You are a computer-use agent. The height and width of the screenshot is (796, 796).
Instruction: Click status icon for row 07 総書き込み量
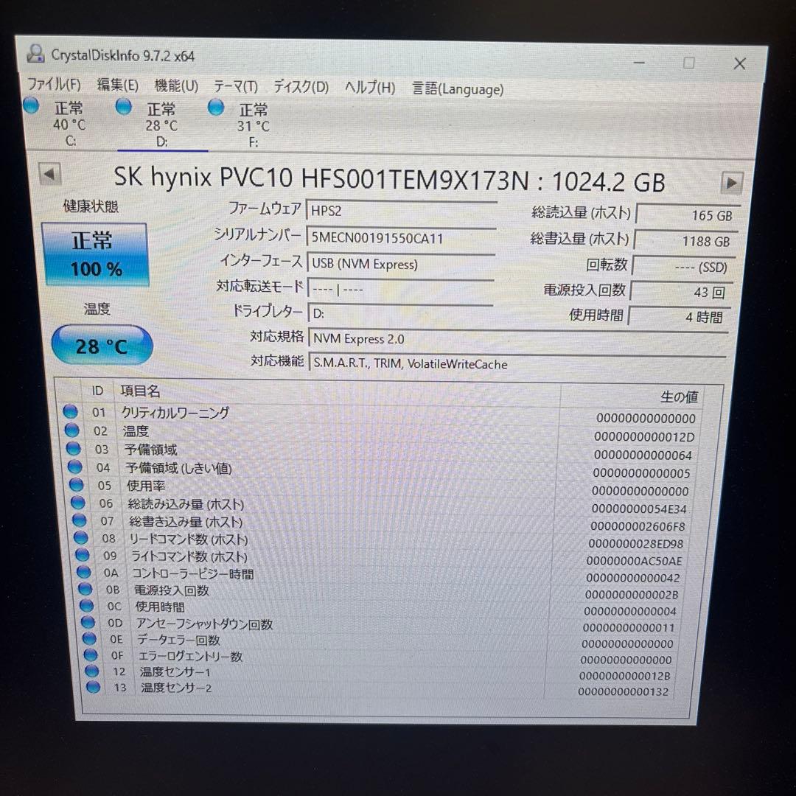[x=79, y=520]
